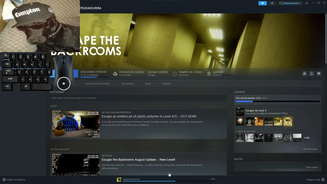Open the Level 421 OUT NOW news headline
Screen dimensions: 327x184
149,116
